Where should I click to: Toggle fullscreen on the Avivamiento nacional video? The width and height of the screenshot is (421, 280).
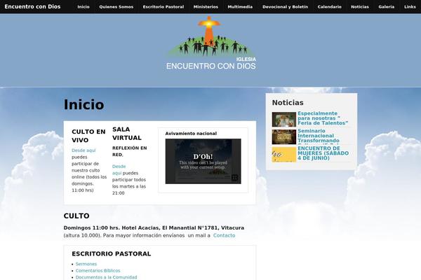[x=234, y=177]
